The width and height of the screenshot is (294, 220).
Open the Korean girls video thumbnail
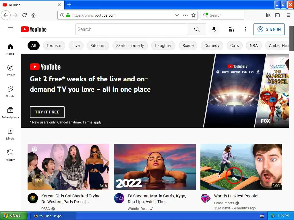tap(68, 167)
